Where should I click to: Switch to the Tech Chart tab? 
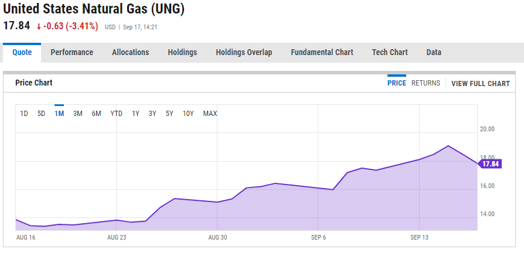coord(390,52)
